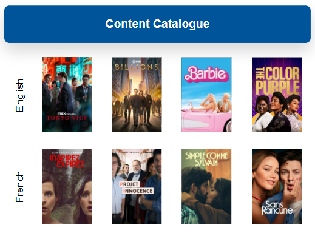Click the Billions title lettering
Viewport: 315px width, 239px height.
137,67
